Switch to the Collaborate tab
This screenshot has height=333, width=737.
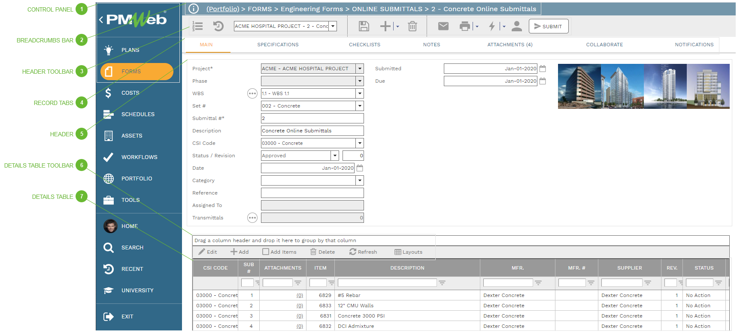tap(604, 45)
